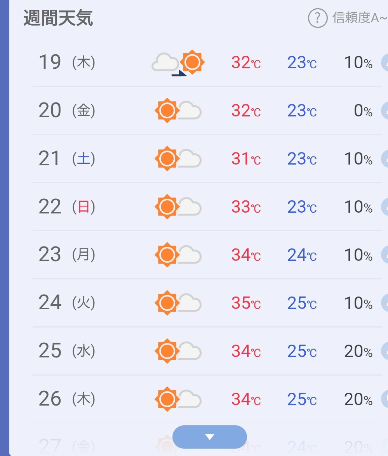
Task: Click the reliability badge for the 23rd
Action: pyautogui.click(x=385, y=255)
